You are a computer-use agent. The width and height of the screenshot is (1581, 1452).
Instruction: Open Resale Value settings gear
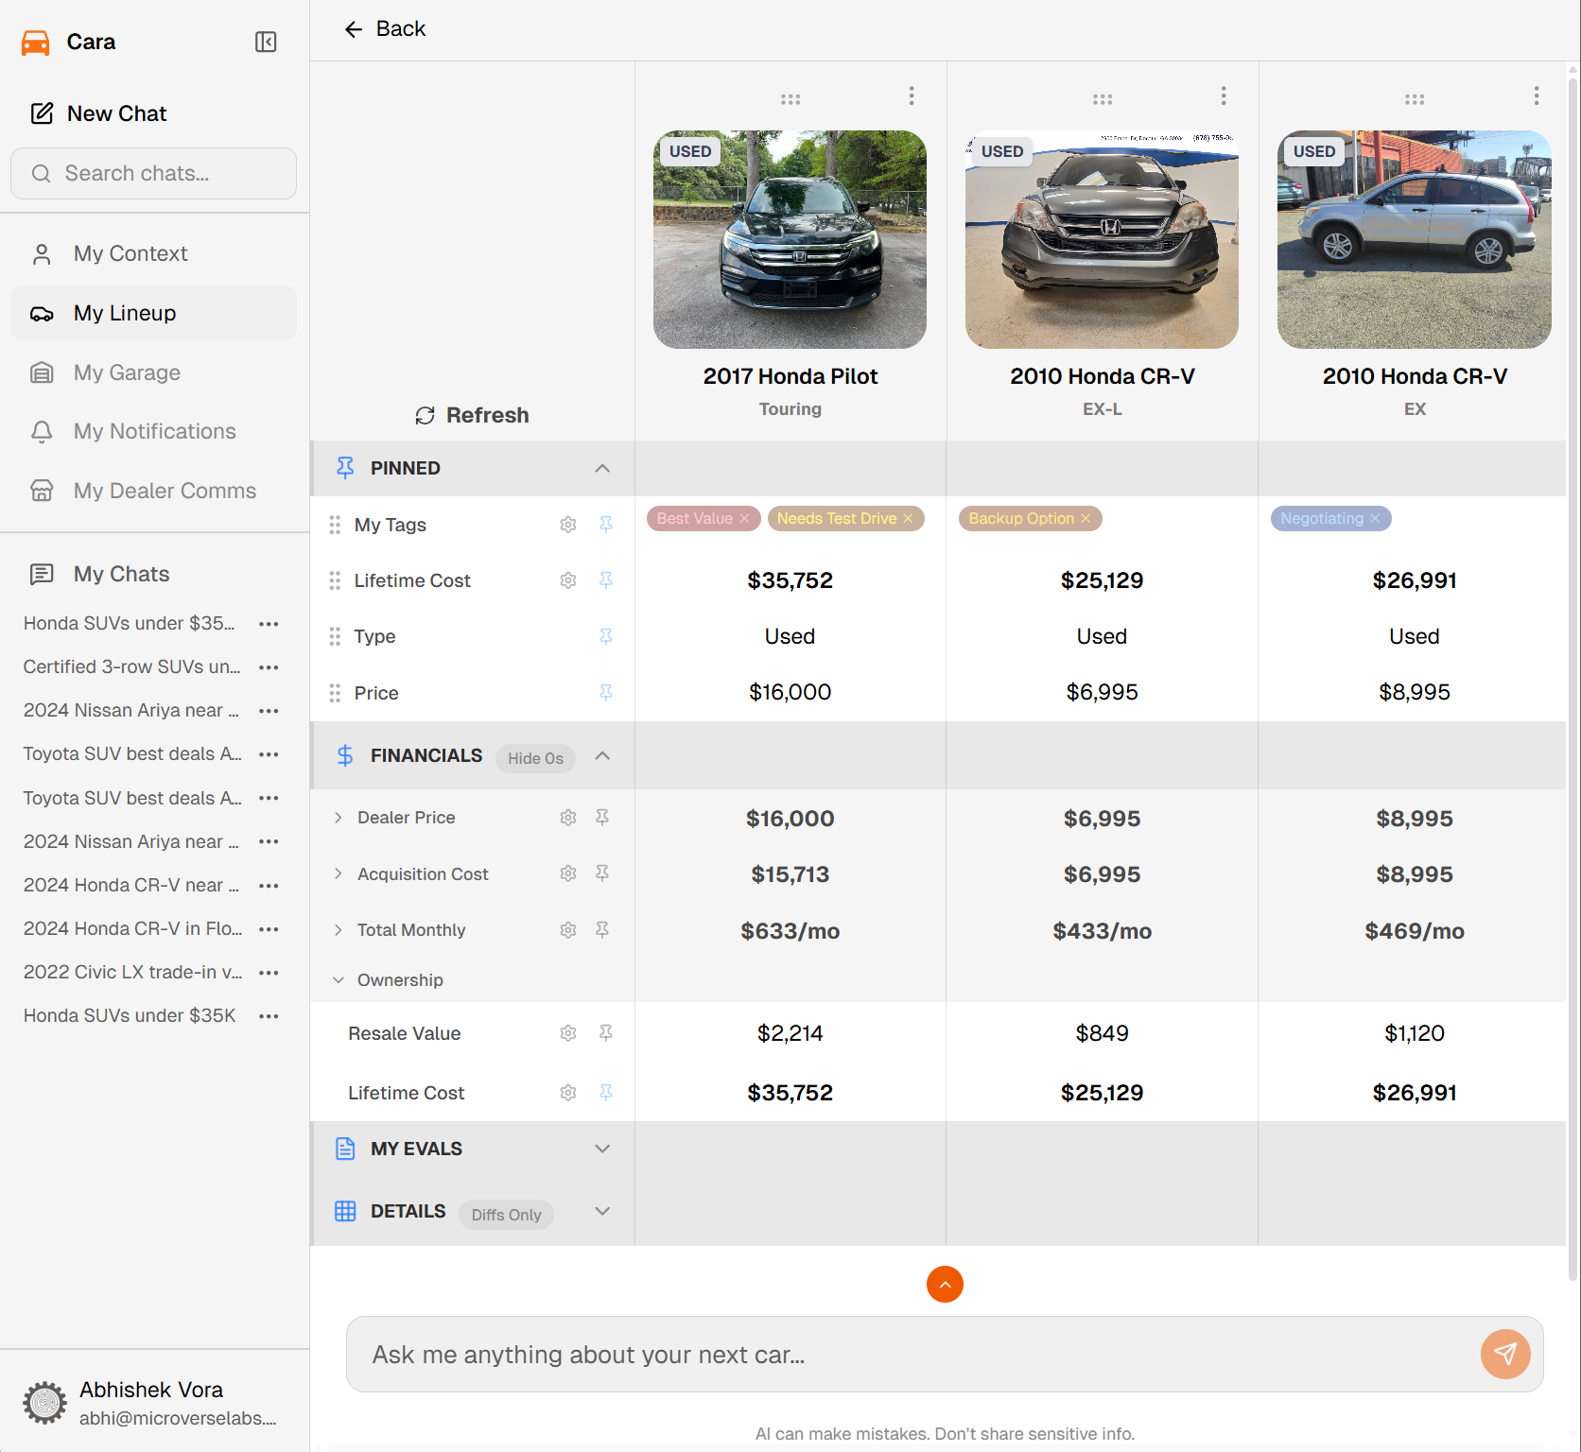[x=568, y=1033]
